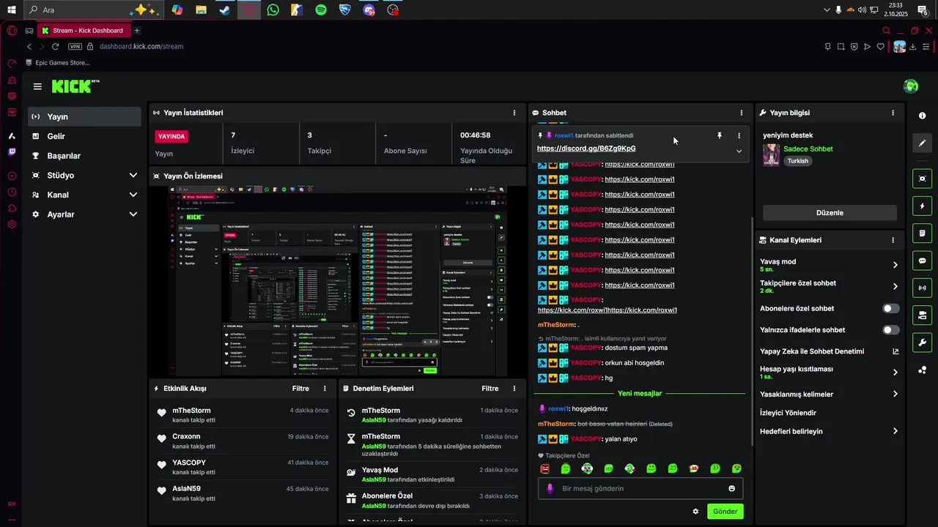
Task: Click the pencil edit icon in right sidebar
Action: point(922,142)
